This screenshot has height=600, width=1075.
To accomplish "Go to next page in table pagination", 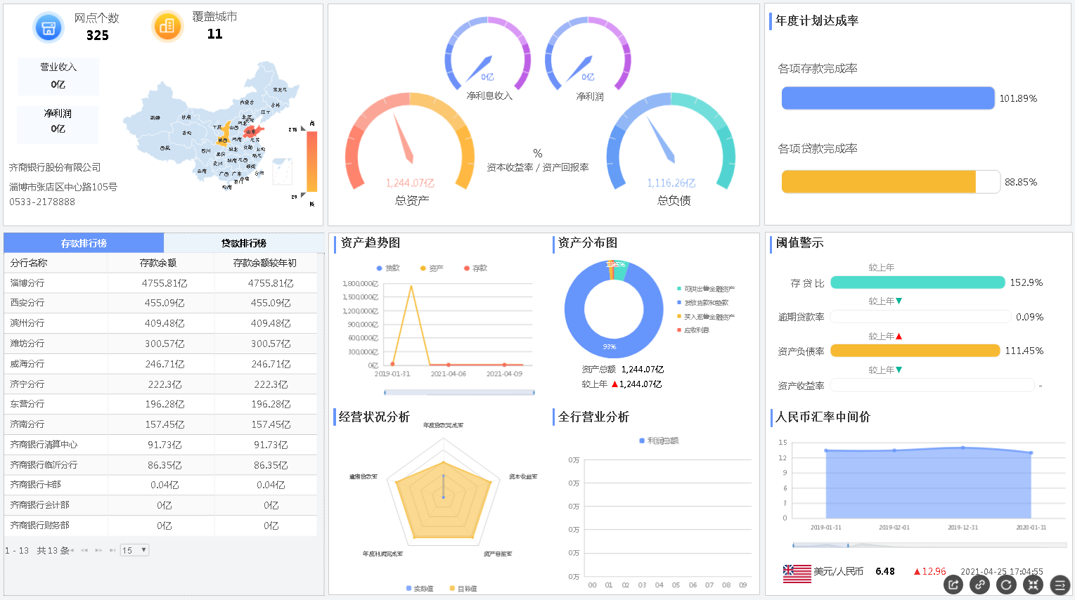I will (x=98, y=550).
